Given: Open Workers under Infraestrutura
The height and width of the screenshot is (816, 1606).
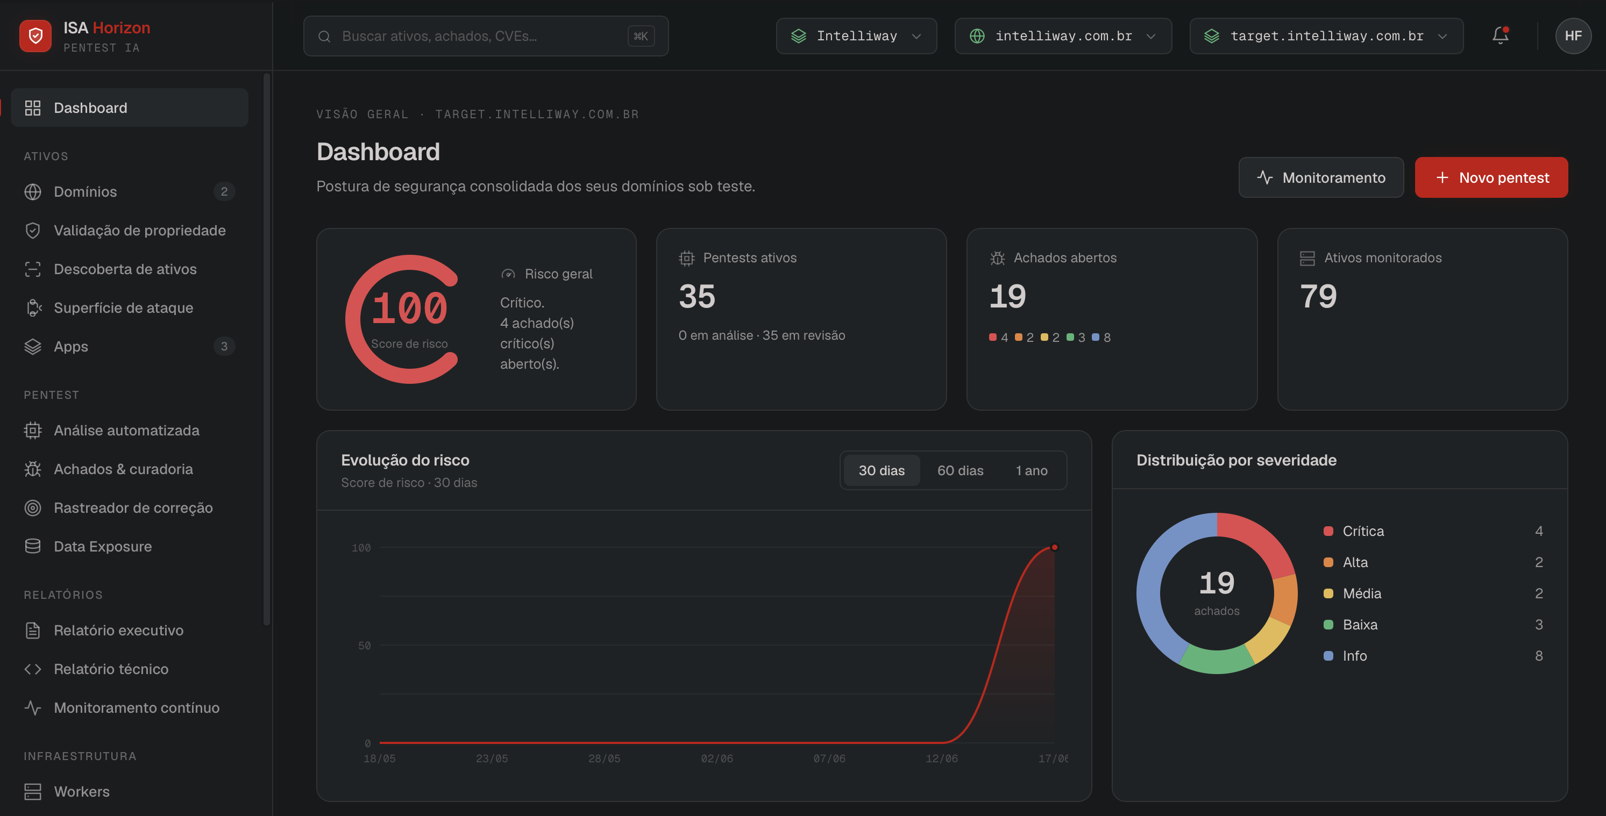Looking at the screenshot, I should 130,792.
